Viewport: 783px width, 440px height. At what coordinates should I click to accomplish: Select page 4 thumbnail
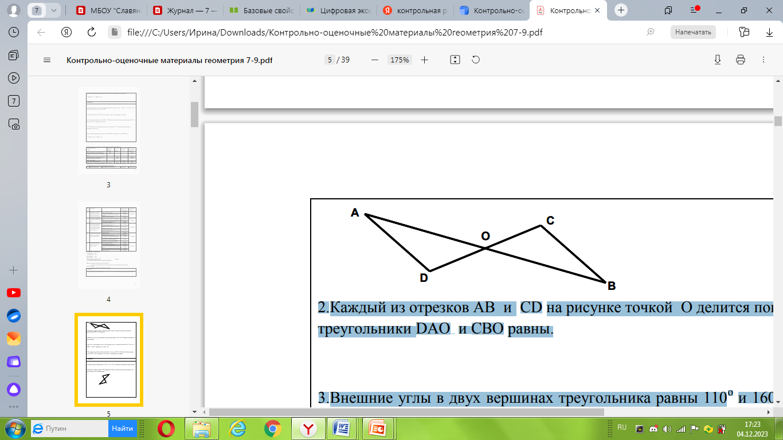click(x=108, y=245)
